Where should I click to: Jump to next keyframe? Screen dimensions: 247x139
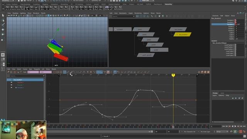(x=239, y=126)
